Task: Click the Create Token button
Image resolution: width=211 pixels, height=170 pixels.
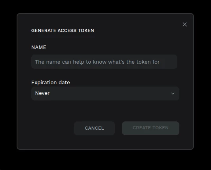Action: (x=150, y=128)
